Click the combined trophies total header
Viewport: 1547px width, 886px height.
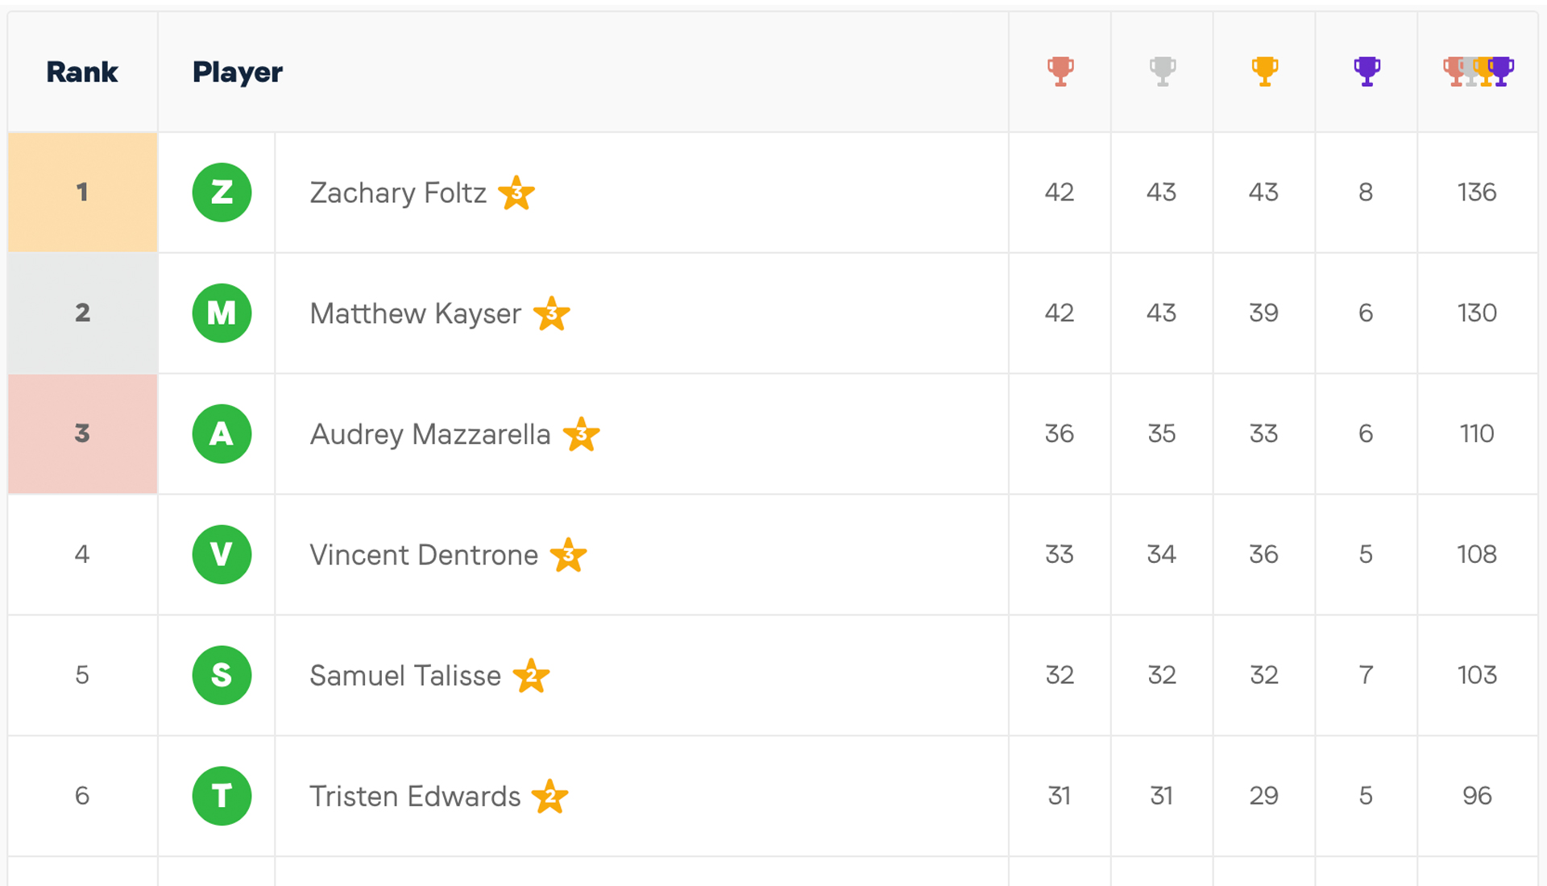(1478, 72)
